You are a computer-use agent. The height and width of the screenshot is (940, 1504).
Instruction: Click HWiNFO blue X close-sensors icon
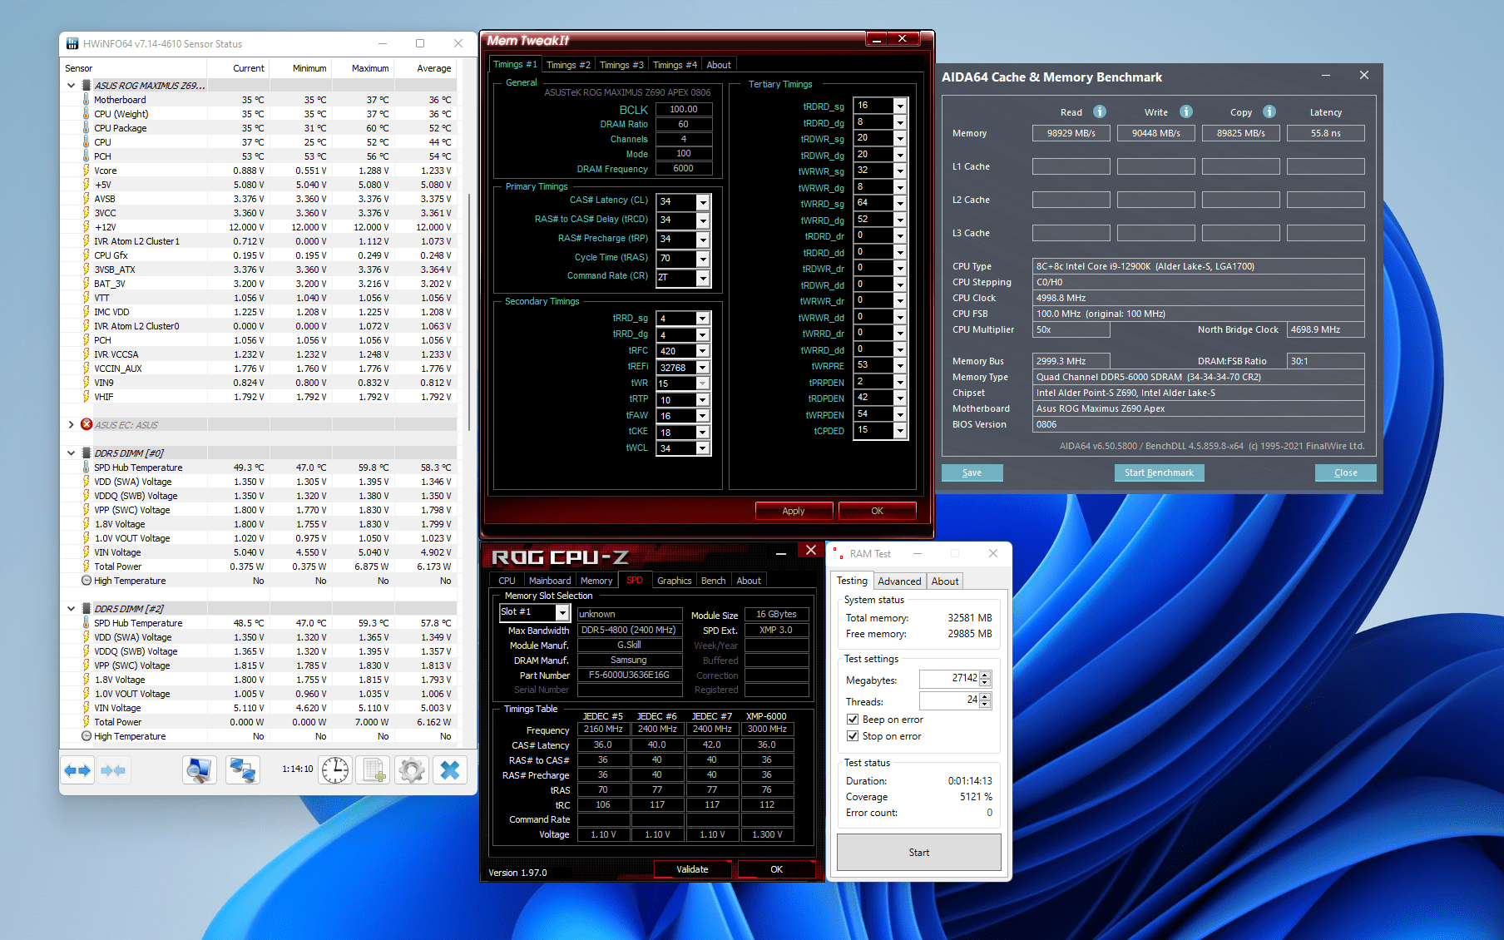pyautogui.click(x=449, y=770)
